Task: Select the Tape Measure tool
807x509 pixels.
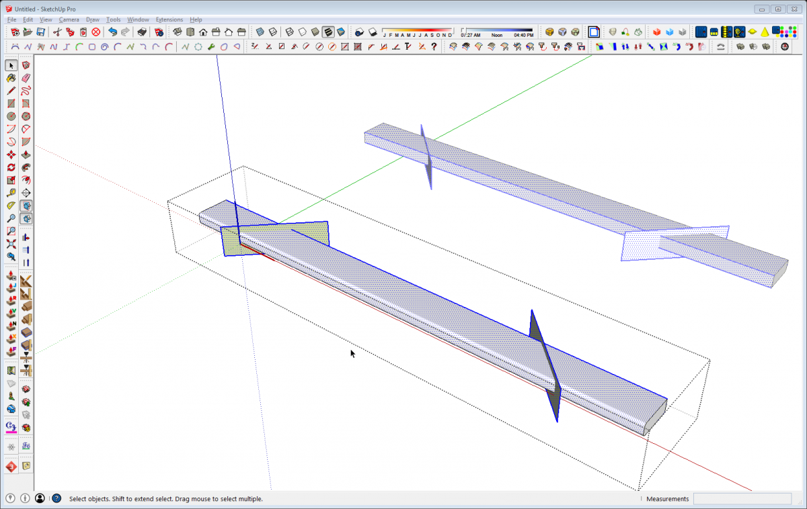Action: coord(10,192)
